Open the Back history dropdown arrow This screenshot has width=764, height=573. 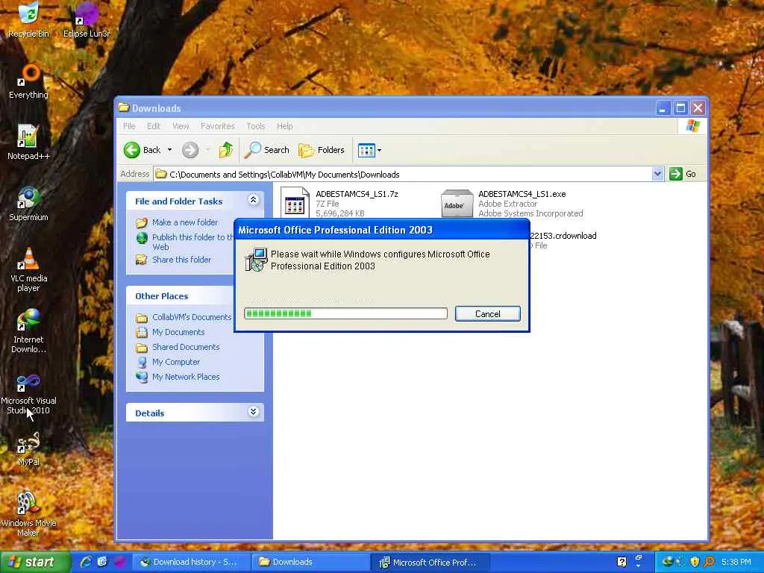(x=169, y=150)
